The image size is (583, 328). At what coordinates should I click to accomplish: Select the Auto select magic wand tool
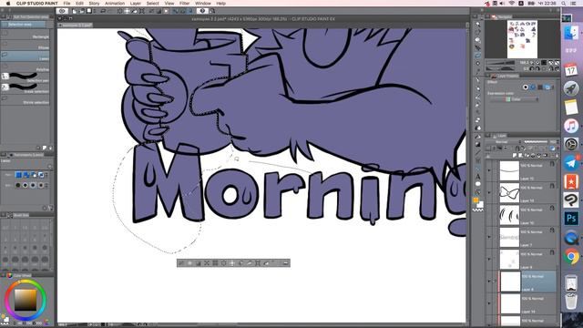(x=477, y=64)
